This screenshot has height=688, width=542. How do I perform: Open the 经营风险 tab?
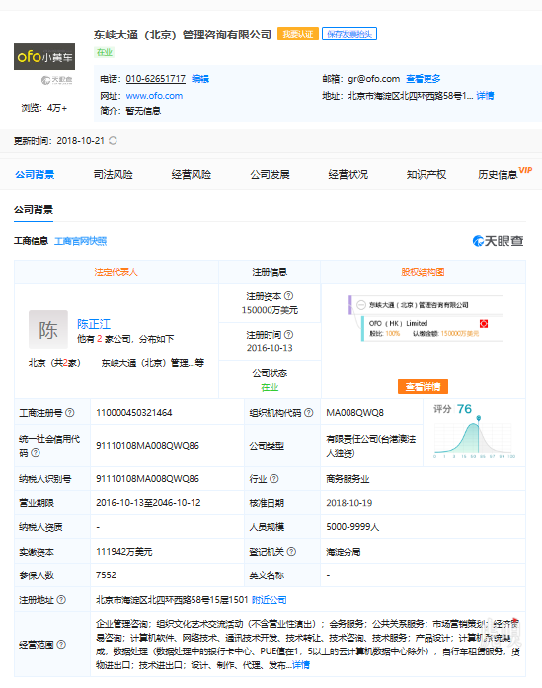pos(192,174)
